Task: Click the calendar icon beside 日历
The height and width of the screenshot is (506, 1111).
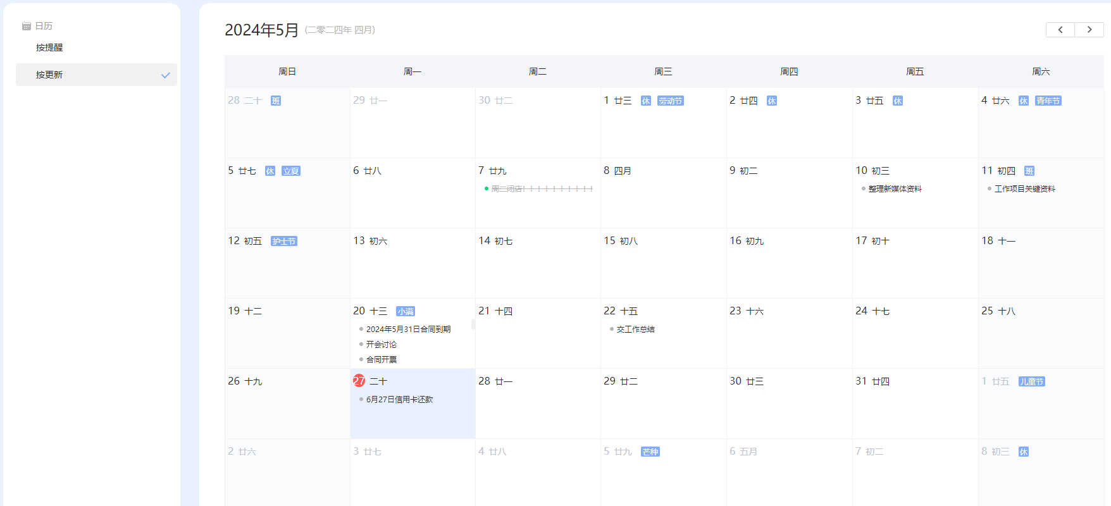Action: 27,26
